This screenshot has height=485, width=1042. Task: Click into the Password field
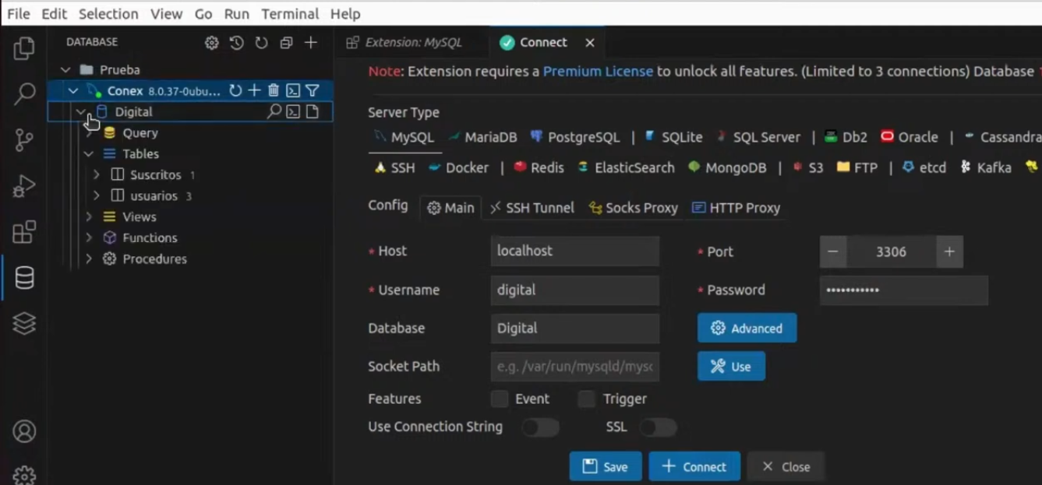click(904, 290)
